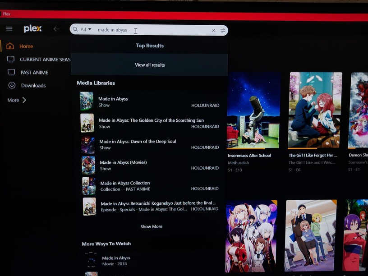Click the Plex window title bar label
Image resolution: width=368 pixels, height=276 pixels.
[x=7, y=14]
